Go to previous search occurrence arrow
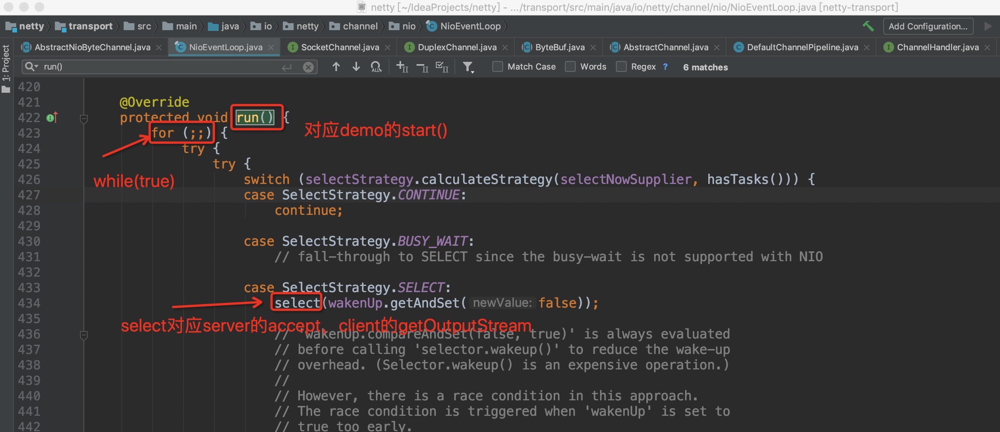This screenshot has height=432, width=1000. [x=336, y=67]
